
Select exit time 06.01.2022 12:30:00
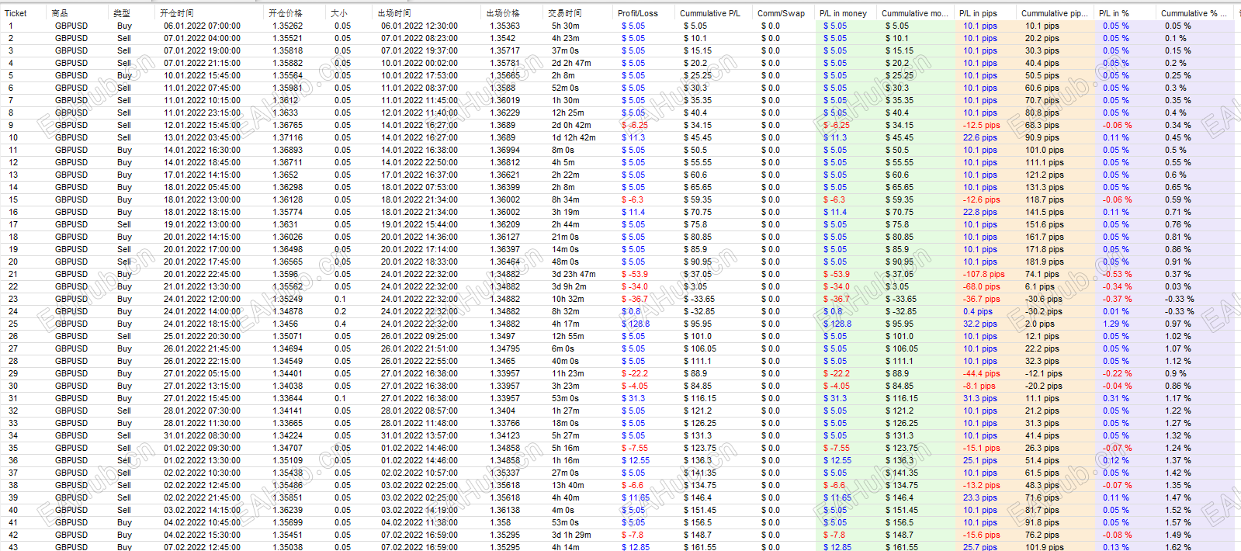419,26
